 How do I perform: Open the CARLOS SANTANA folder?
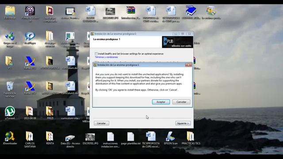click(x=30, y=140)
